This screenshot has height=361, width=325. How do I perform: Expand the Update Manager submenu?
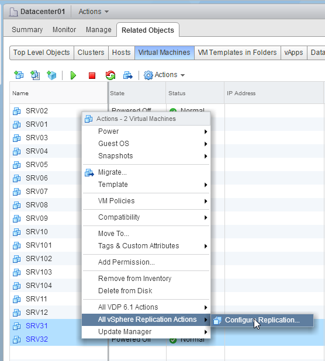click(x=146, y=332)
